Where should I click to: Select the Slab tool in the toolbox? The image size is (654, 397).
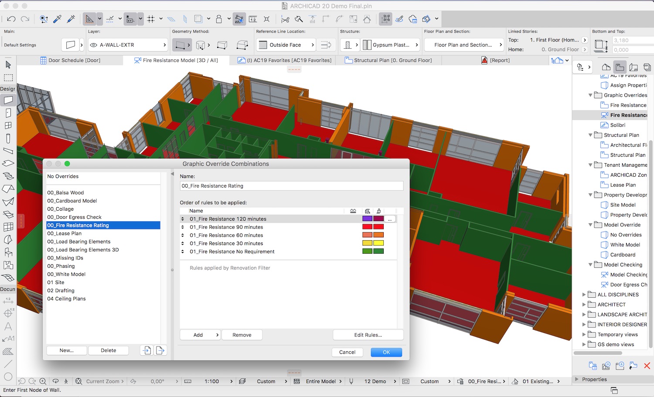click(x=8, y=164)
